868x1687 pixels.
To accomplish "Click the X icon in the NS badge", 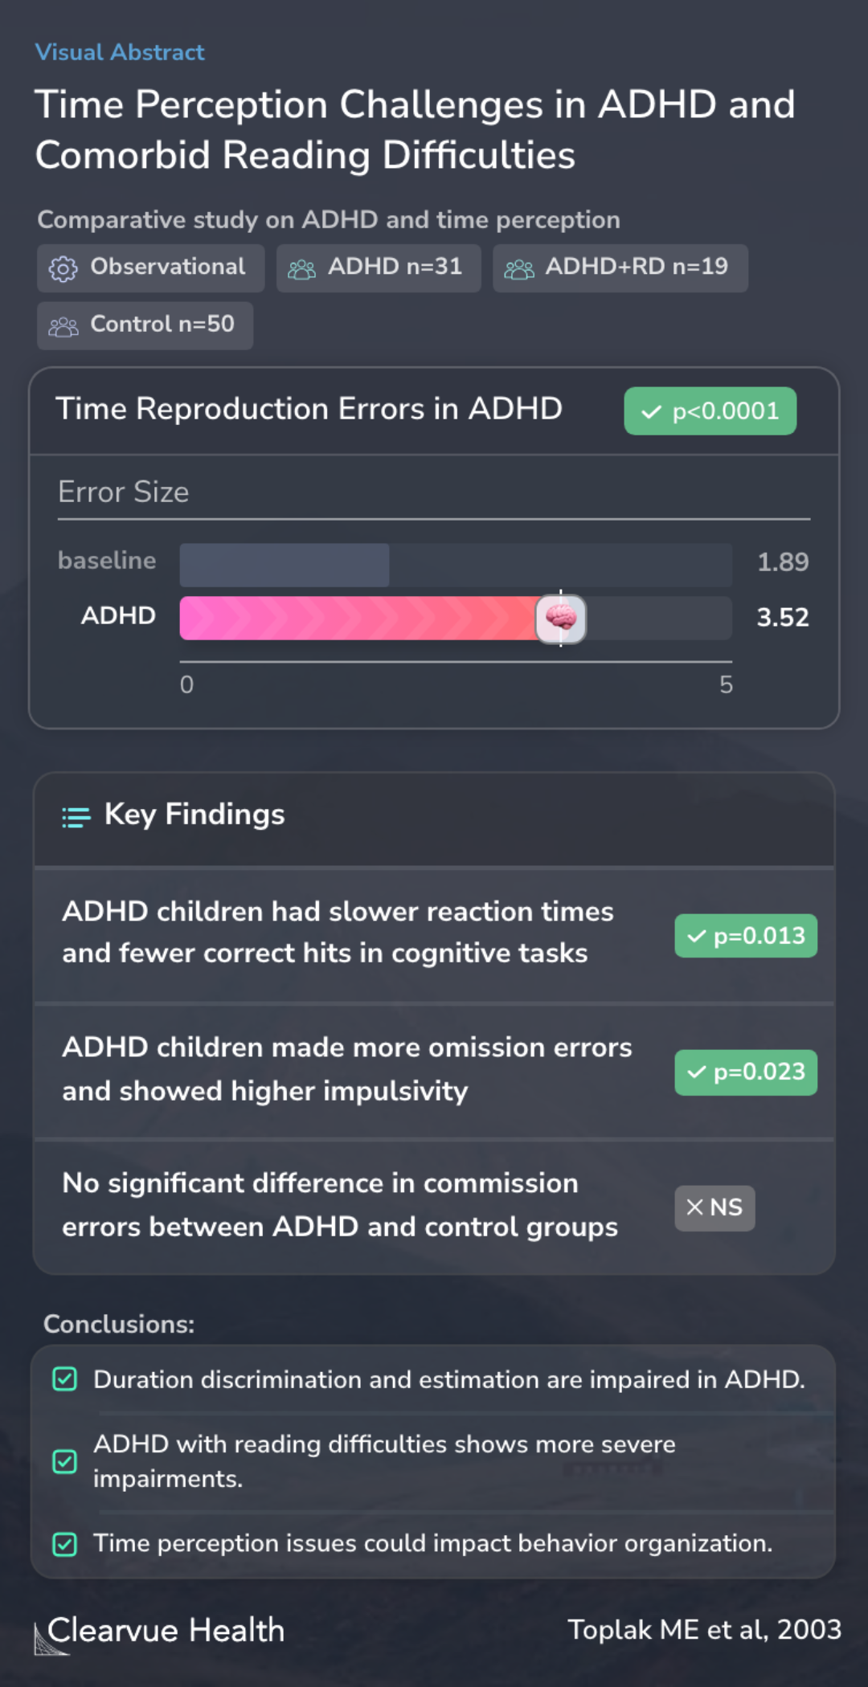I will [695, 1207].
